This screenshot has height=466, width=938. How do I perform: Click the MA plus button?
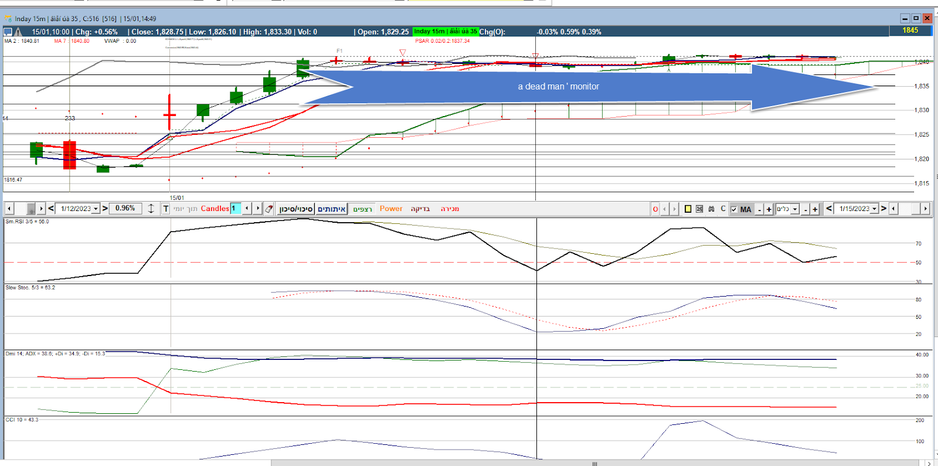pyautogui.click(x=769, y=209)
